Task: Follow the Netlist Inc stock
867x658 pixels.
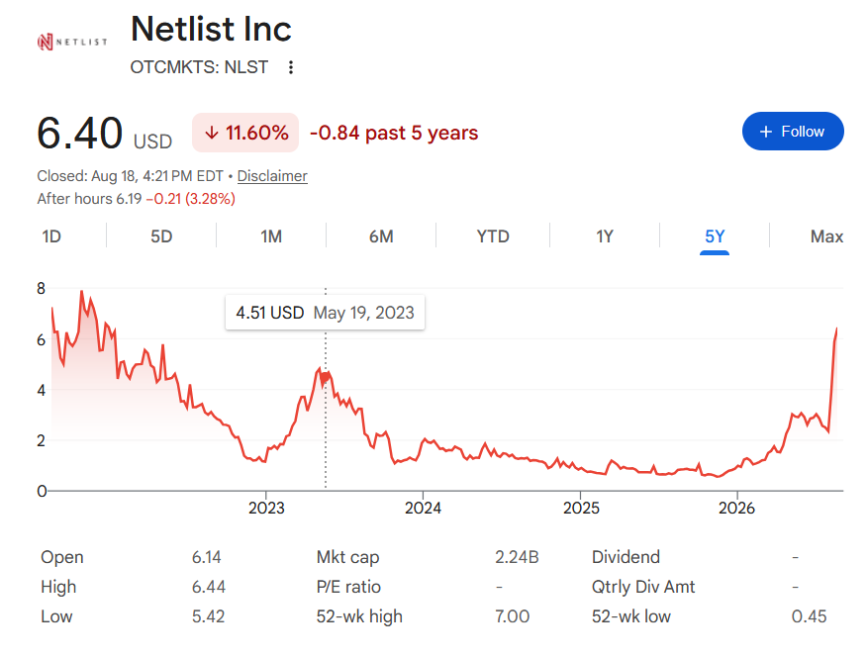Action: [793, 131]
